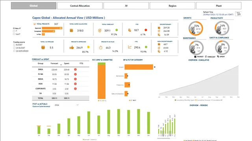Viewport: 252px width, 141px height.
Task: Click the Discretionary forecast target icon
Action: point(159,31)
